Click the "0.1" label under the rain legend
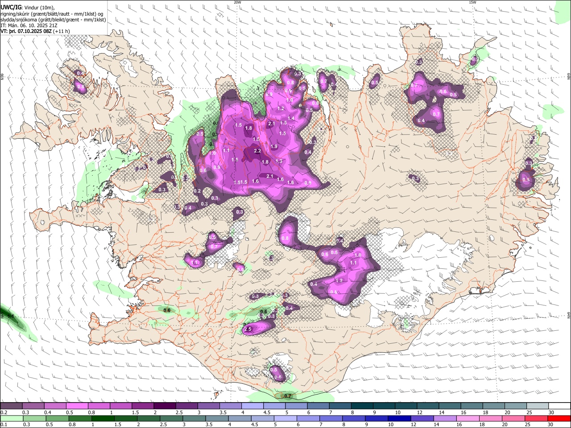 [x=4, y=424]
